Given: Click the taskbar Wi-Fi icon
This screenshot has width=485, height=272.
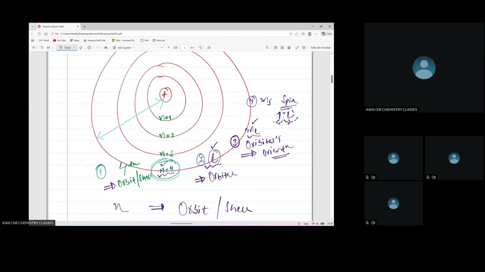Looking at the screenshot, I should click(313, 224).
